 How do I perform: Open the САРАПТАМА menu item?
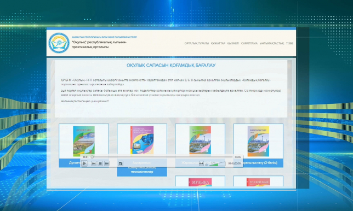[249, 43]
